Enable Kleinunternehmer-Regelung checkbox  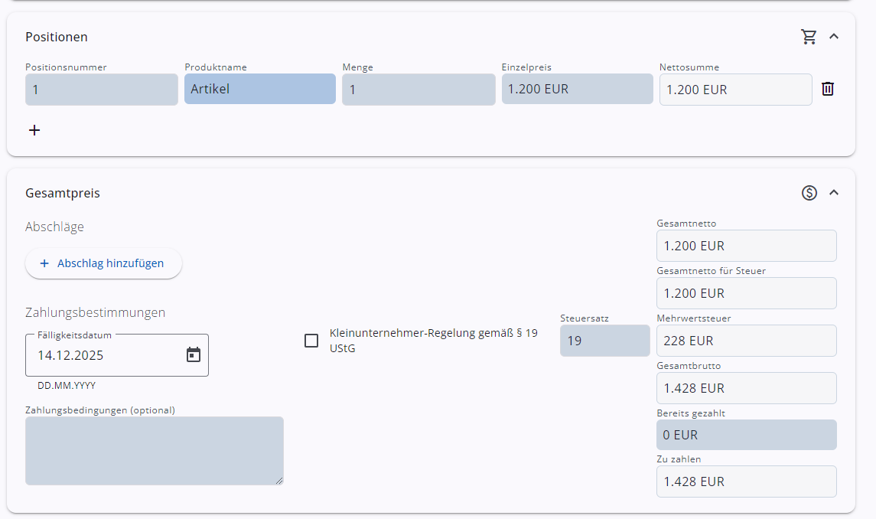point(311,341)
